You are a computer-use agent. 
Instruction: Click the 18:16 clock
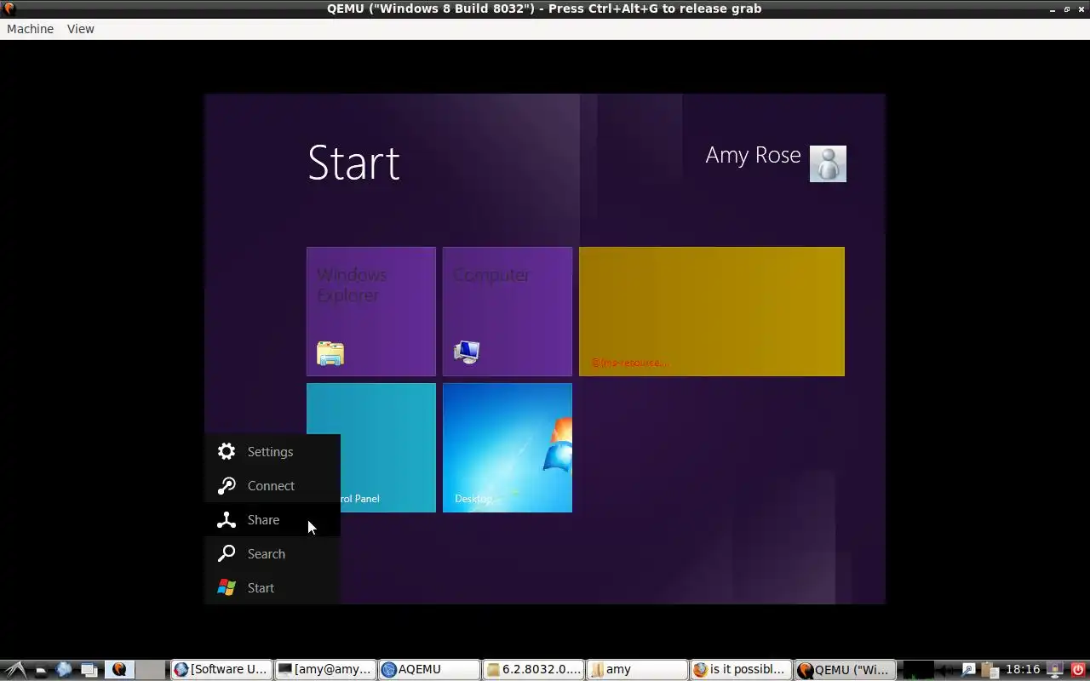click(1023, 670)
